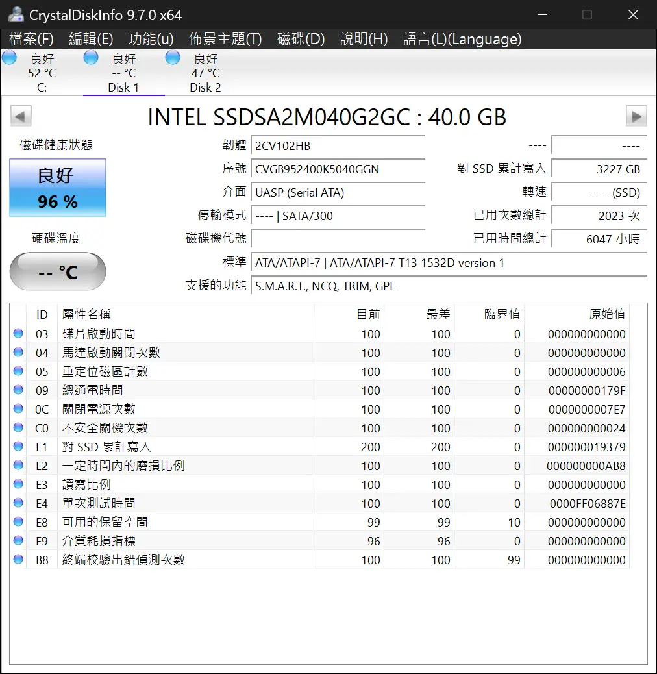This screenshot has width=657, height=674.
Task: Click status orb of attribute 09 row
Action: click(18, 390)
